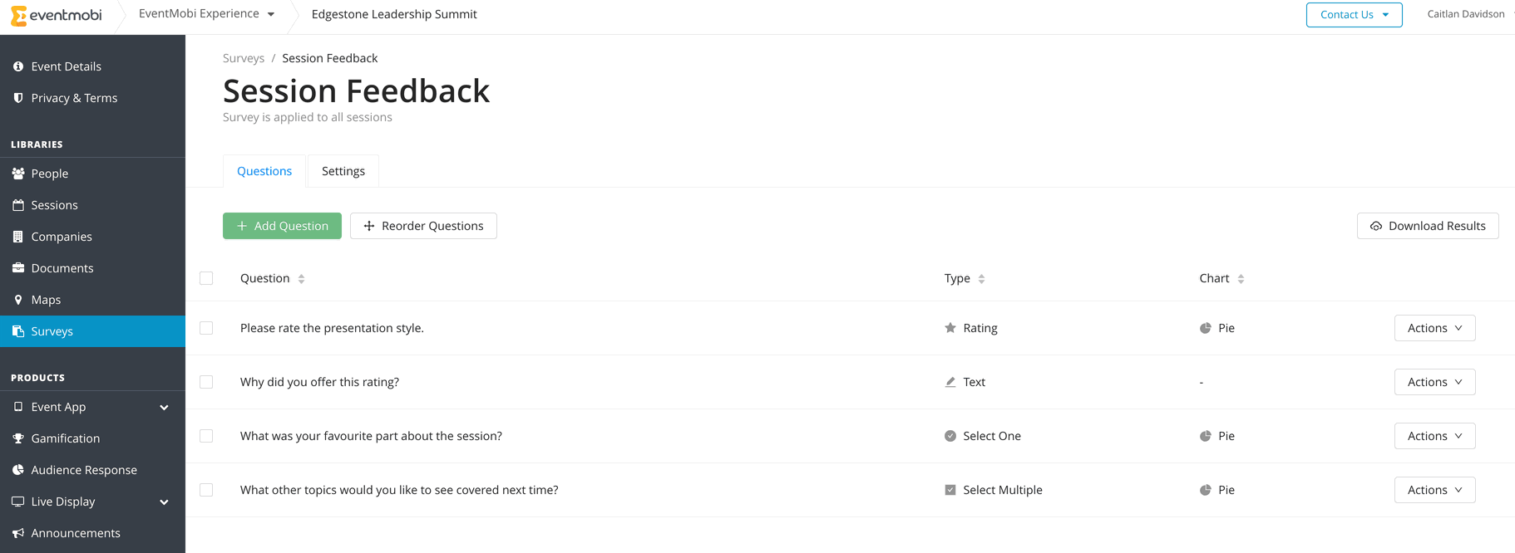Open Actions dropdown for the Select Multiple question
This screenshot has height=553, width=1515.
pos(1434,490)
